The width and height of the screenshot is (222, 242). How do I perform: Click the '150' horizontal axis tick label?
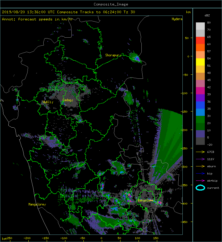(x=156, y=238)
